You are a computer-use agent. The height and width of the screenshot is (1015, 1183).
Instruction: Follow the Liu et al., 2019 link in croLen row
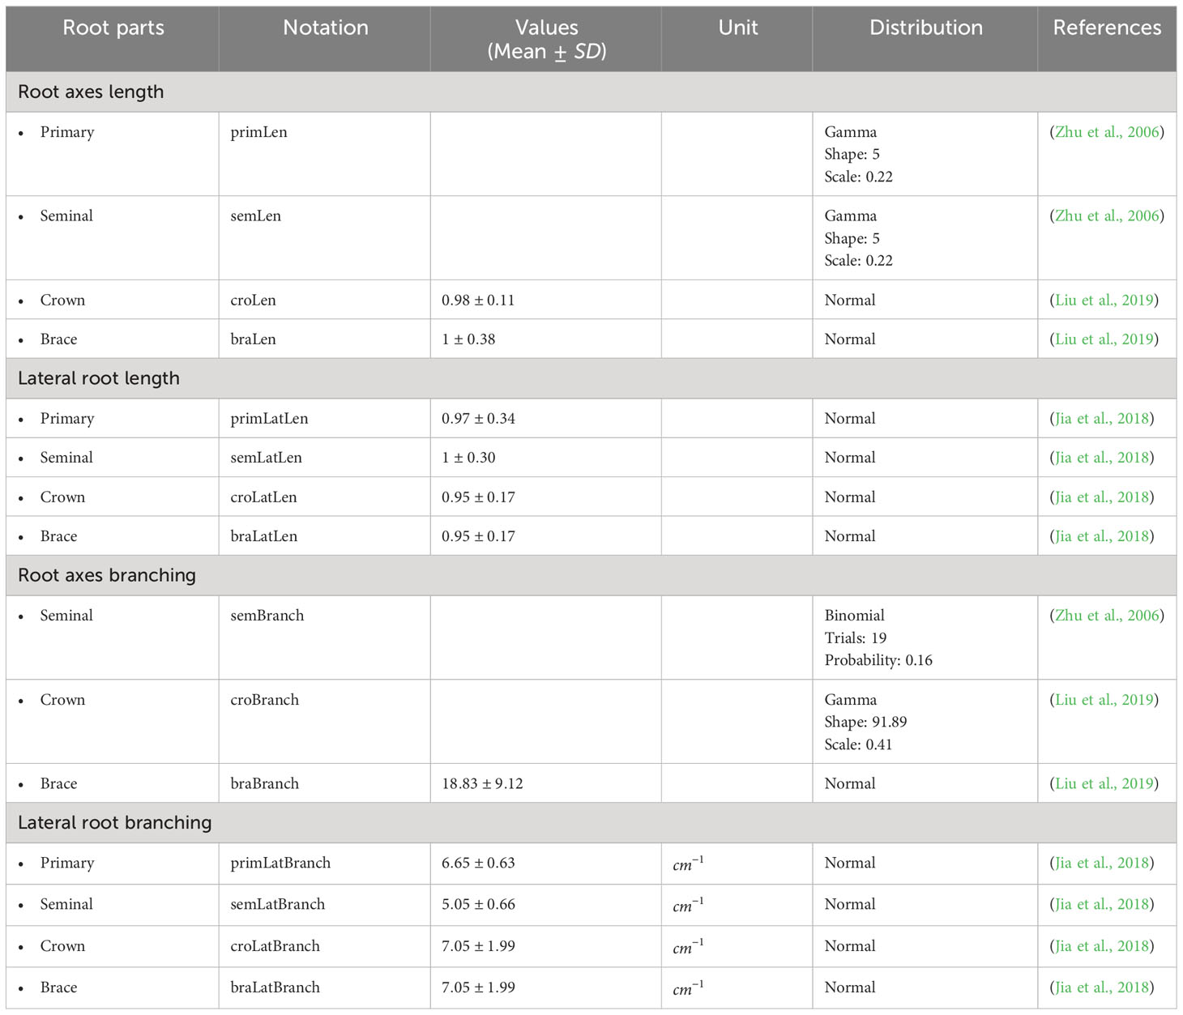click(1104, 300)
